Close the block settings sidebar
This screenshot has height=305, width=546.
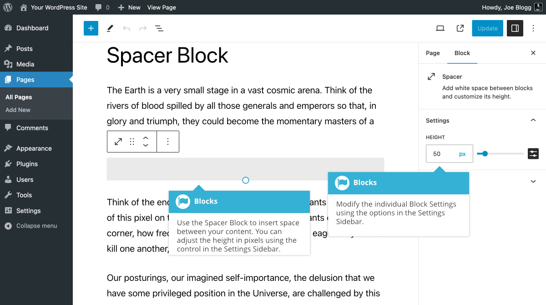(x=533, y=53)
